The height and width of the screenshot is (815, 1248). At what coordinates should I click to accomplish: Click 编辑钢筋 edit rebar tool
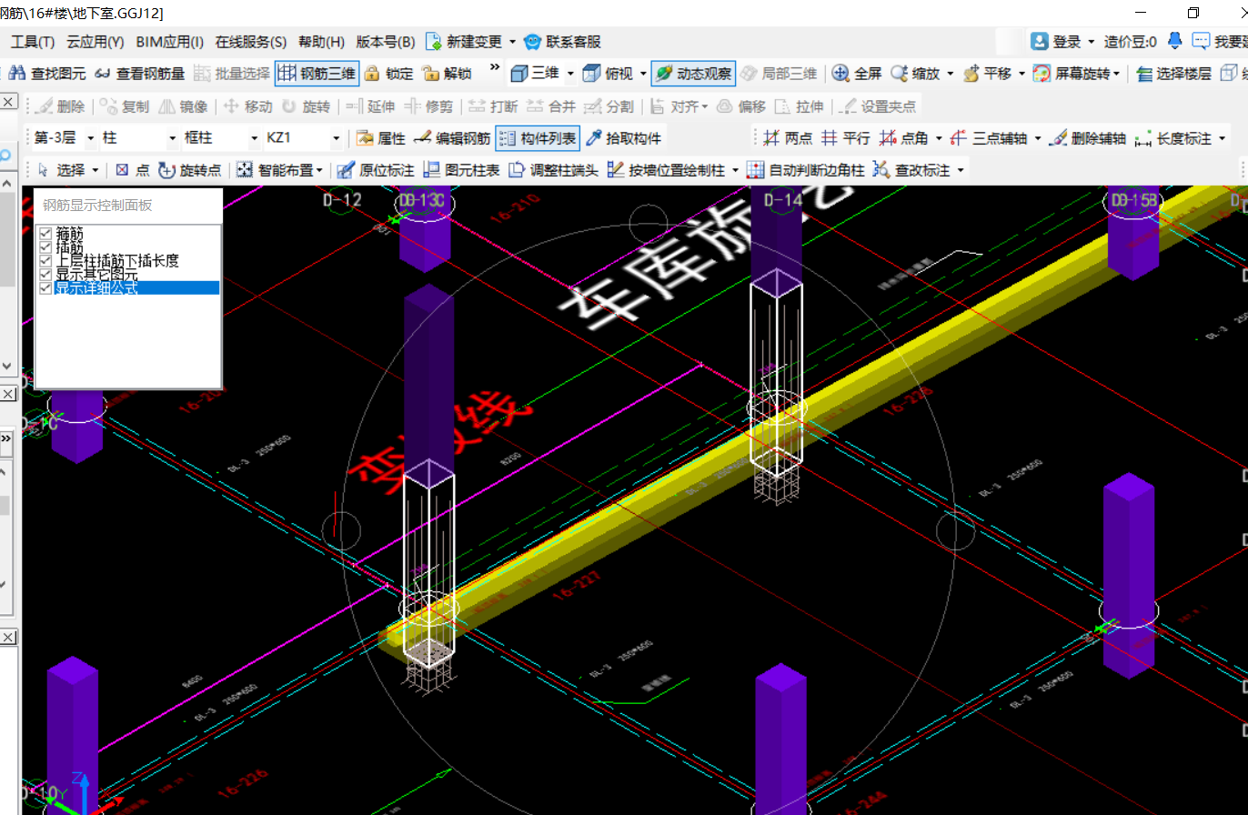coord(452,138)
